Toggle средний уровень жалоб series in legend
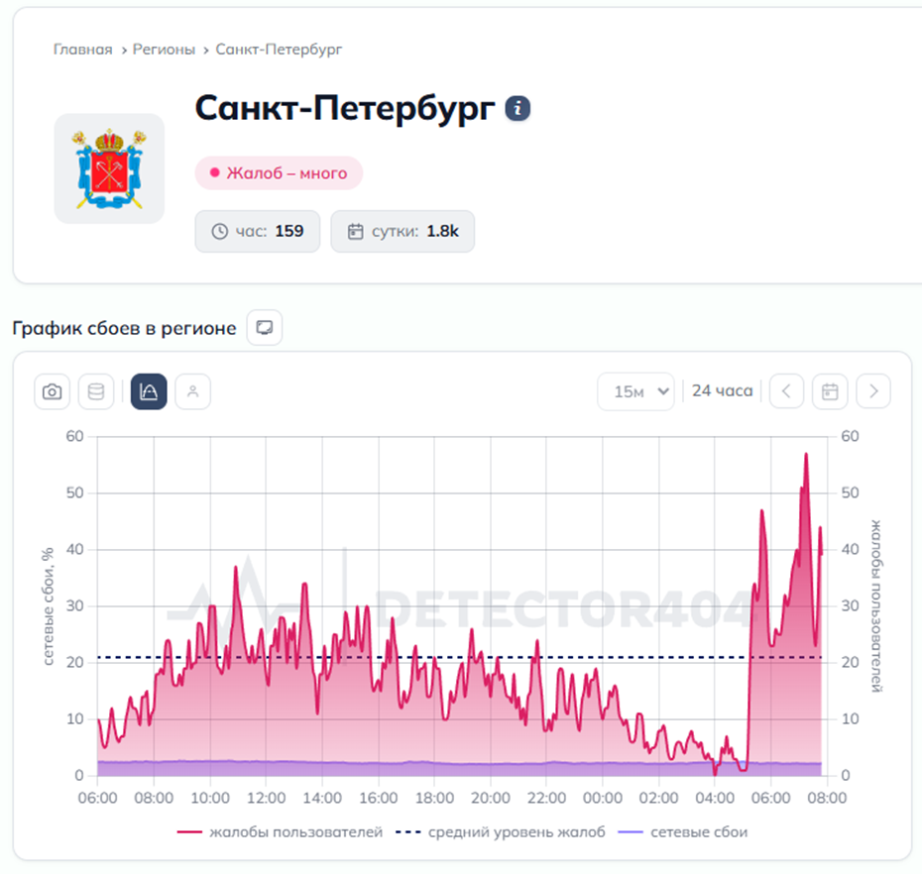 [501, 832]
